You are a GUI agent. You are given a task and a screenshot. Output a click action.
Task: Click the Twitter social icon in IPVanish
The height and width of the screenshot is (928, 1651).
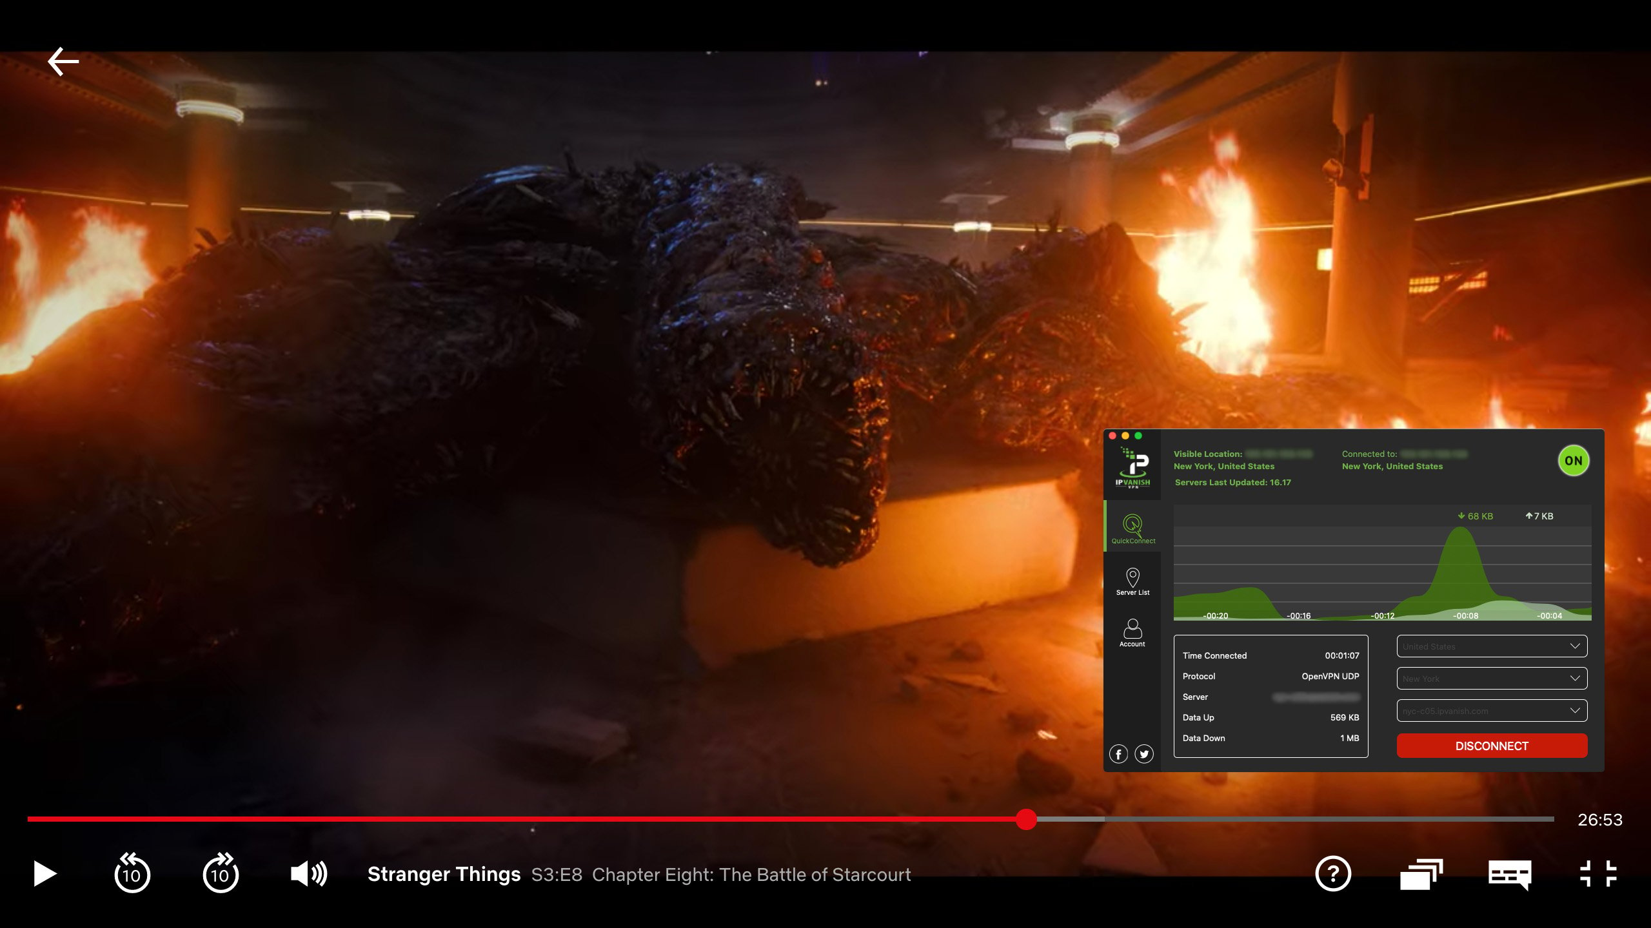point(1143,755)
